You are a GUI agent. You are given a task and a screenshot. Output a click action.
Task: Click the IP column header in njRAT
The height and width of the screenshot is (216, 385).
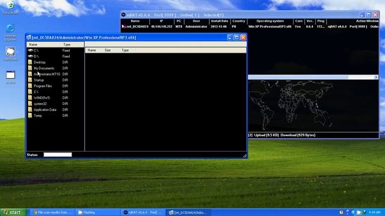(162, 21)
